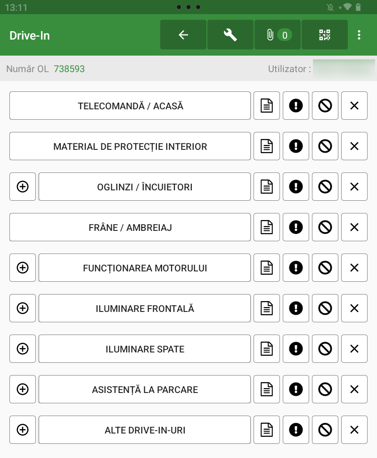Click the X for OGLINZI / ÎNCUIETORI

pos(354,187)
